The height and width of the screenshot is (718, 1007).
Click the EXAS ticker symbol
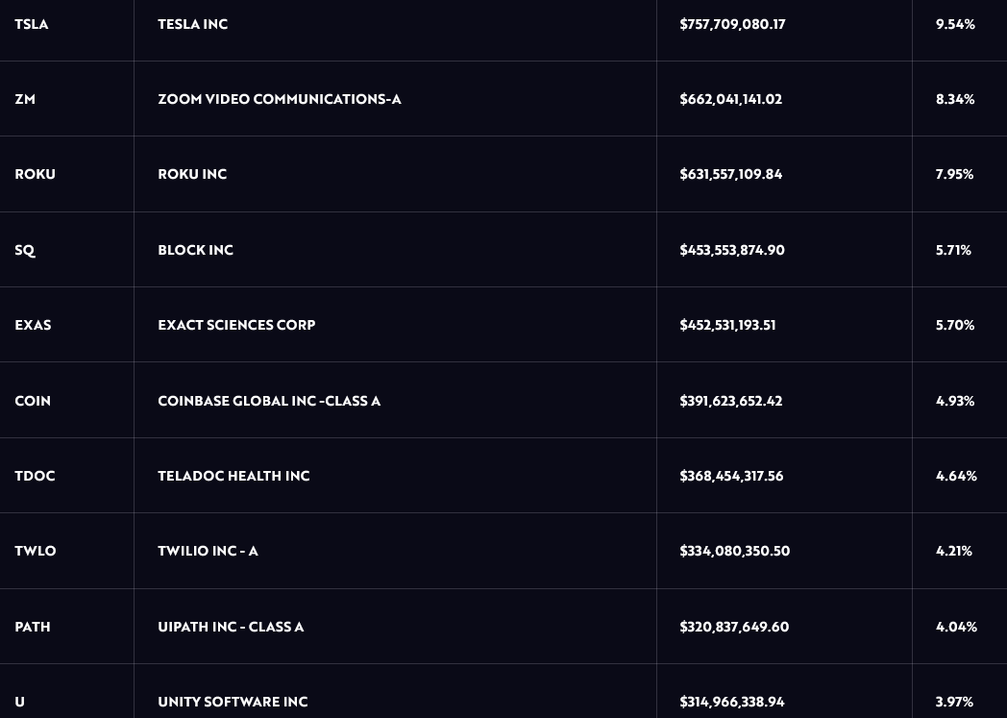coord(33,325)
